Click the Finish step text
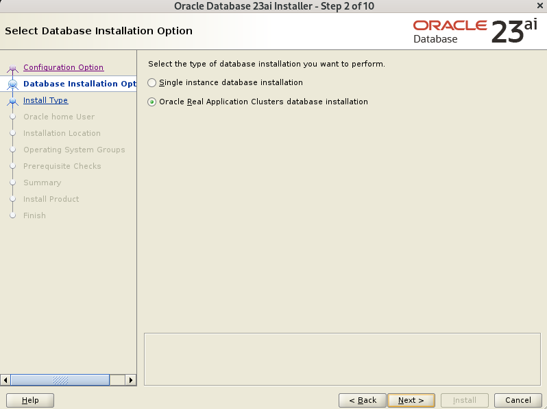Viewport: 547px width, 409px height. (x=34, y=215)
